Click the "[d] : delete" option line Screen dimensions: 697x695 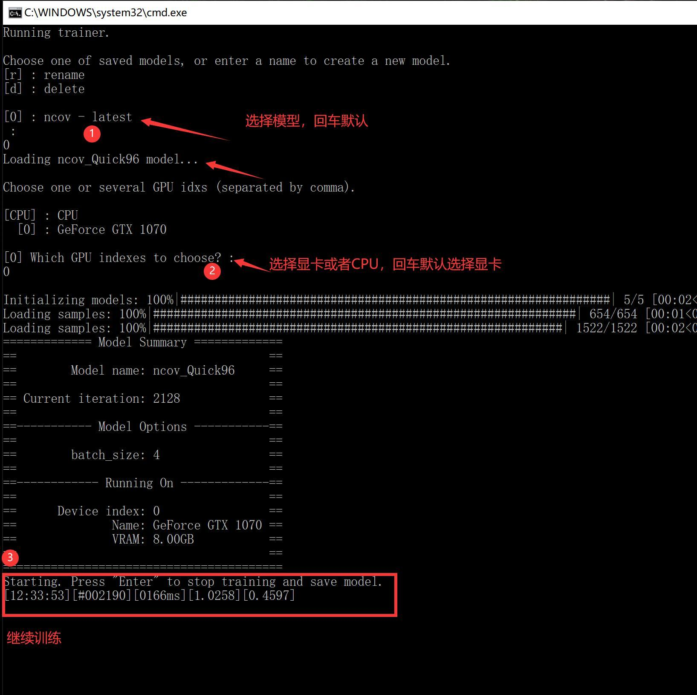coord(44,89)
